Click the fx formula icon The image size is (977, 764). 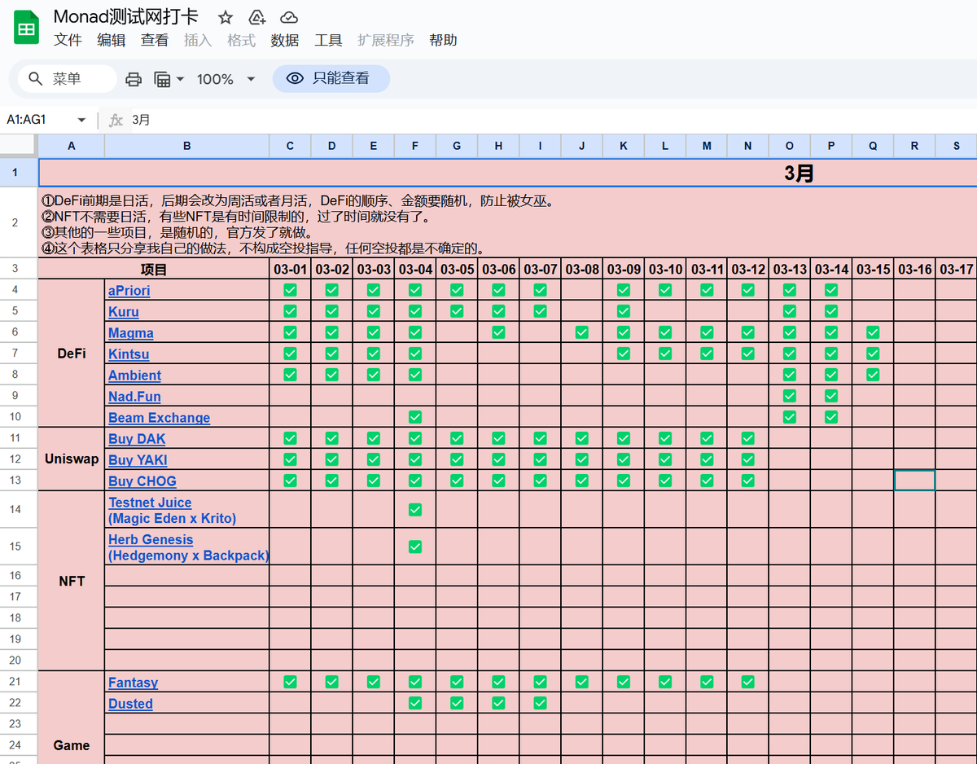pyautogui.click(x=116, y=120)
